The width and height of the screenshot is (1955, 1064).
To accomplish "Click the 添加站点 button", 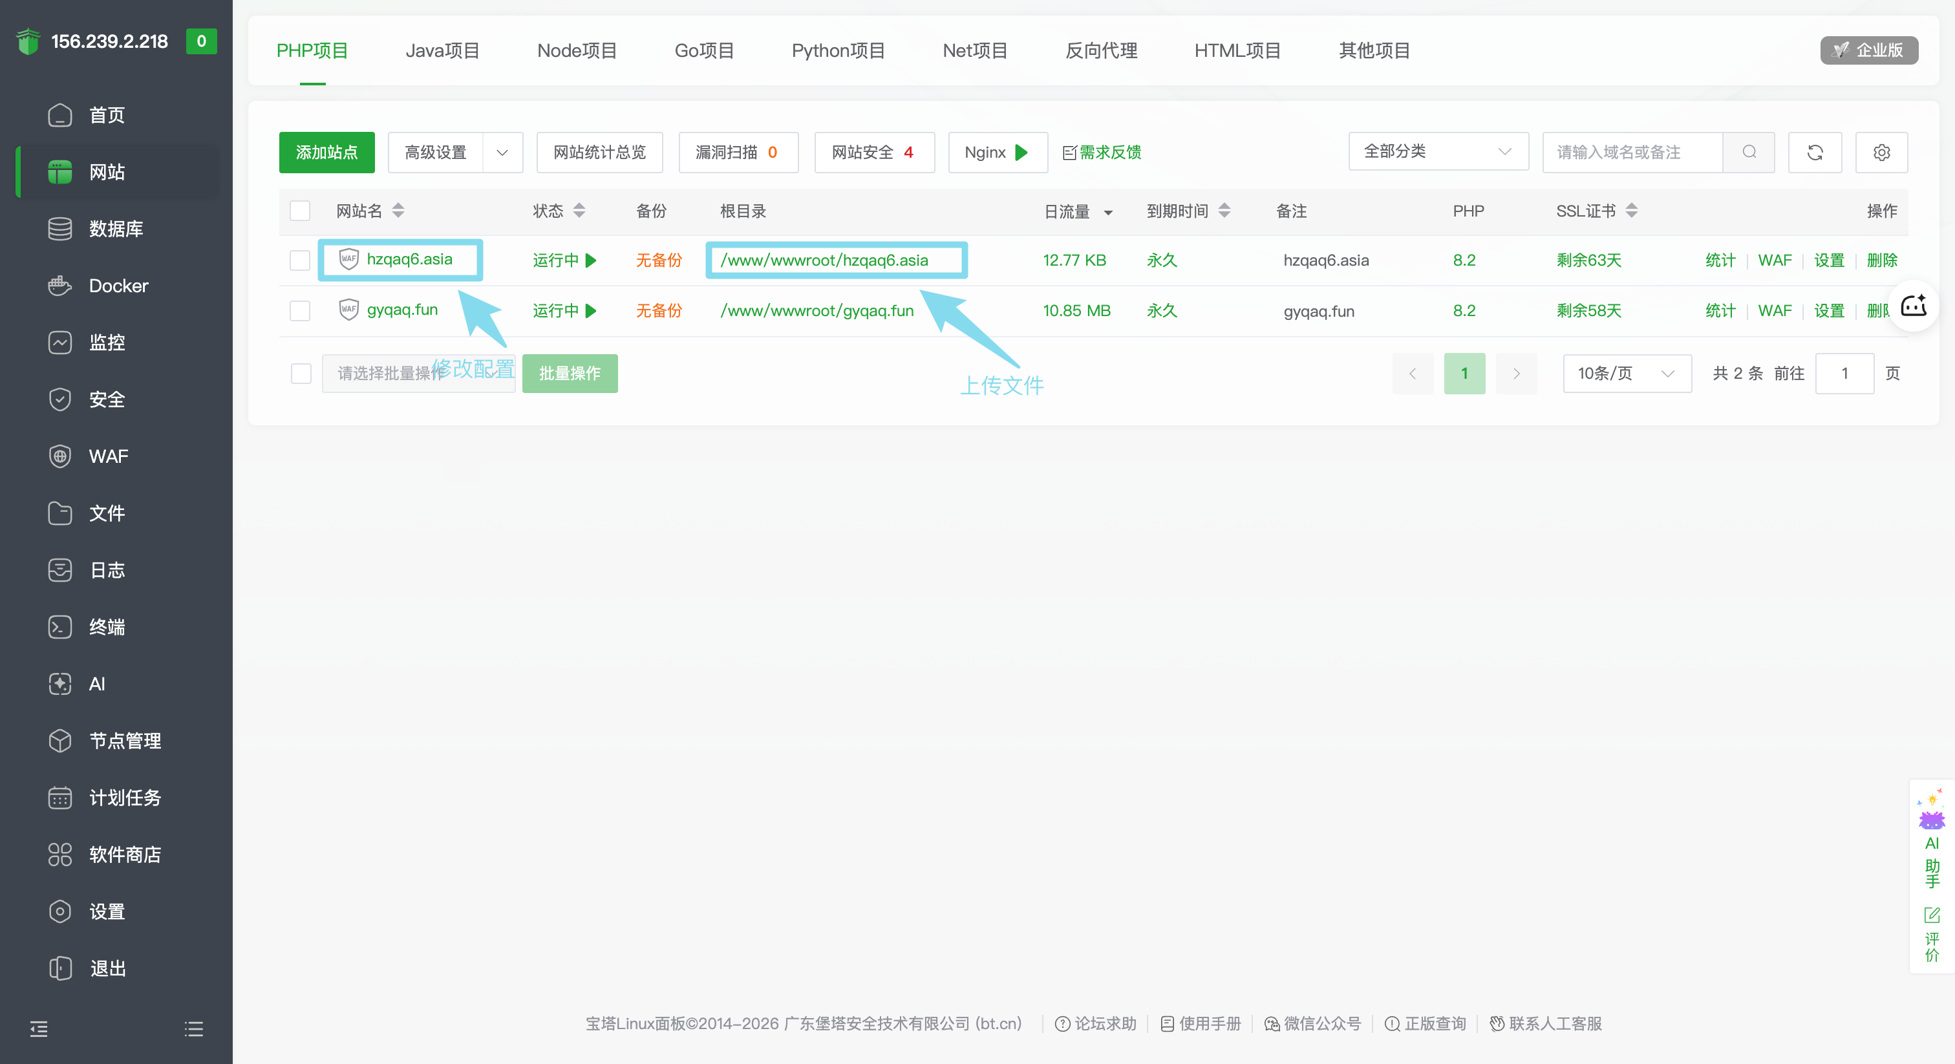I will pyautogui.click(x=326, y=153).
